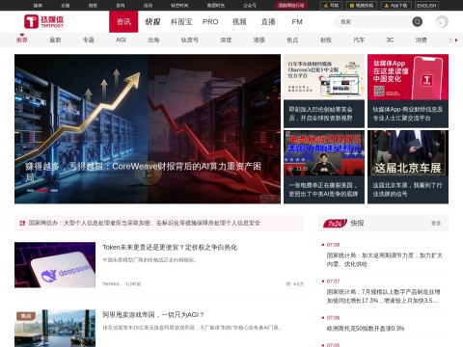Screen dimensions: 463x347
Task: Open the 07:08 国家统计局 flash news
Action: (385, 259)
